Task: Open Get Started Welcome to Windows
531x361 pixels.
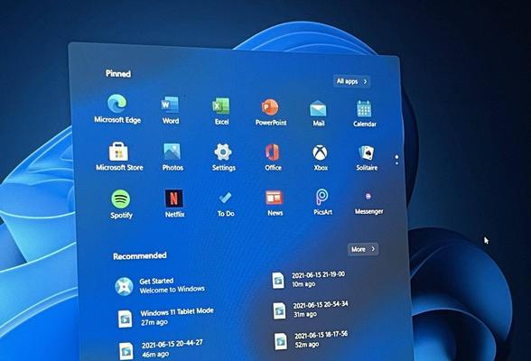Action: [160, 286]
